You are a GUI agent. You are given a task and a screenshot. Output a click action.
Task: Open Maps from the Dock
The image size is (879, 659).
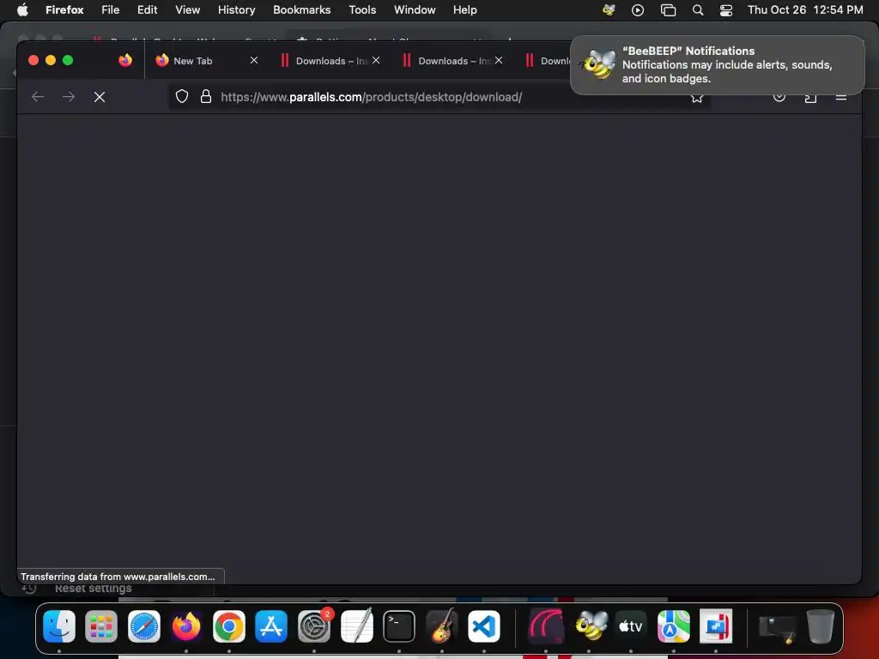673,626
